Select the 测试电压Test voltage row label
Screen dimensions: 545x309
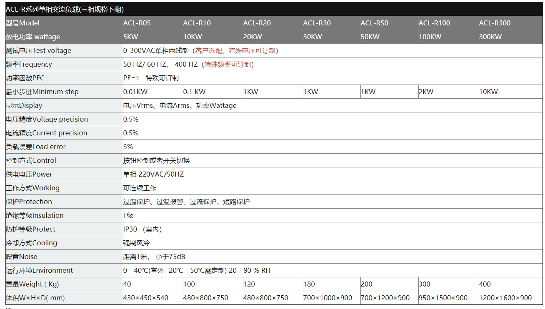38,50
